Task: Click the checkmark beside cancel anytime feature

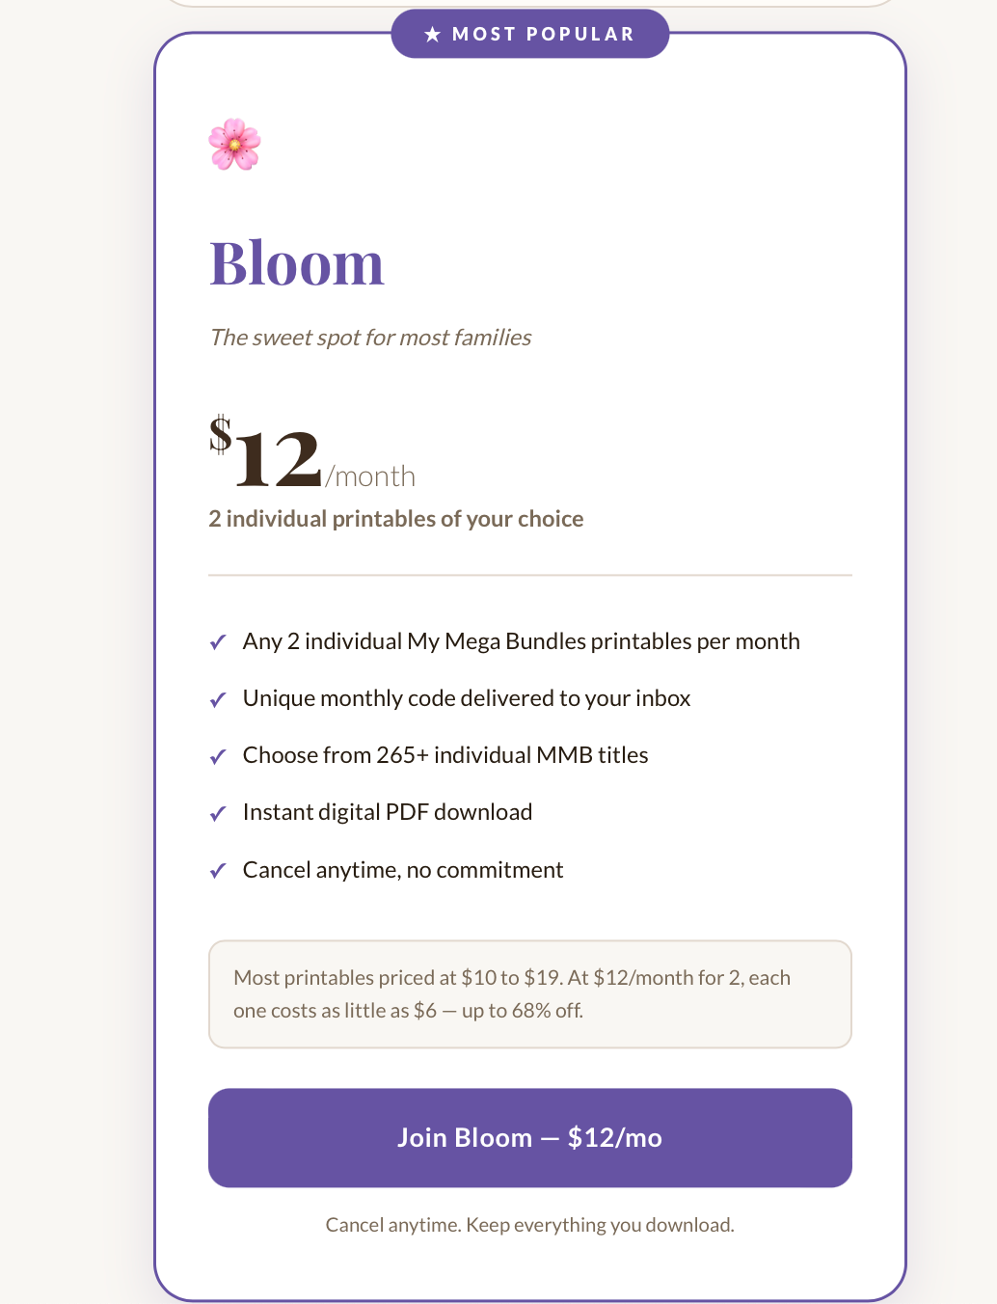Action: tap(217, 871)
